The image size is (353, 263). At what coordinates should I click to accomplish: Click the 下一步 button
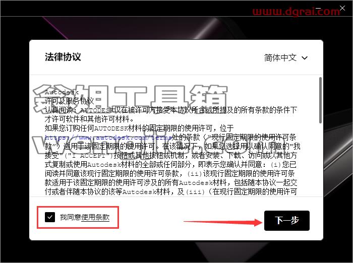[287, 221]
